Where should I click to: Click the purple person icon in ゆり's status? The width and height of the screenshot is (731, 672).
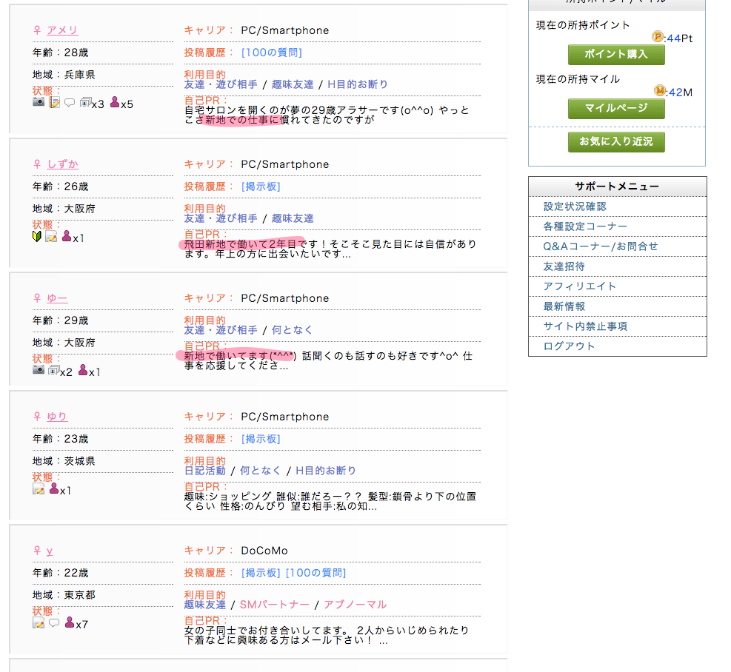pos(54,488)
